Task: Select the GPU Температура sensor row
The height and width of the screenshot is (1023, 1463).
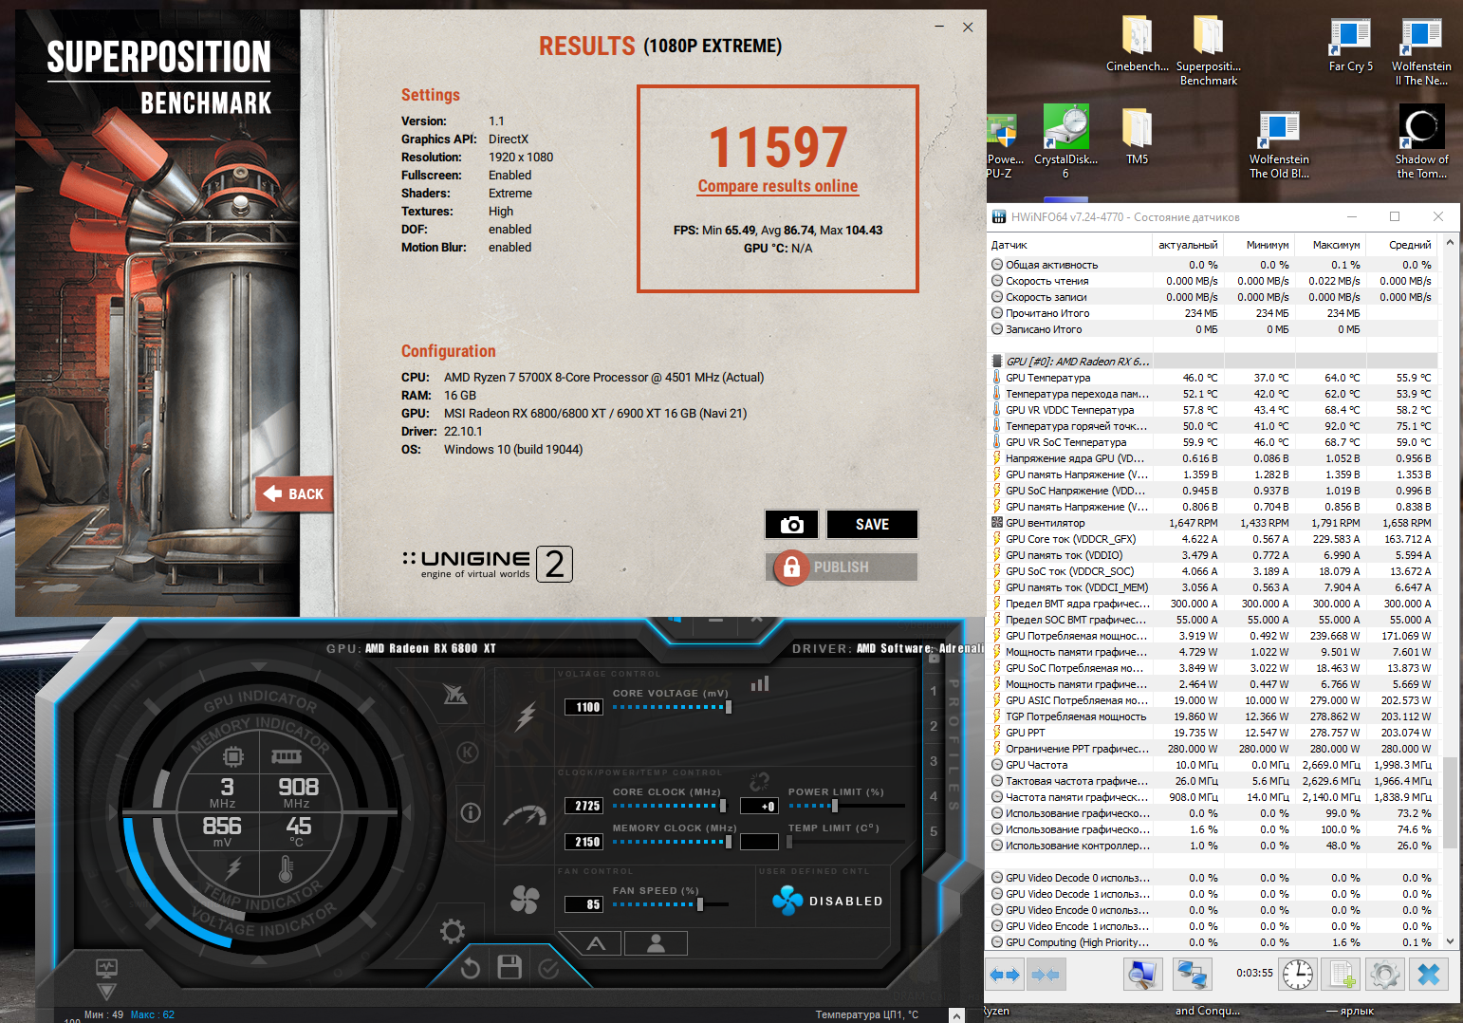Action: point(1213,378)
